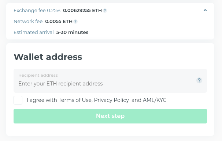
Task: Open the Privacy Policy link
Action: click(x=111, y=100)
